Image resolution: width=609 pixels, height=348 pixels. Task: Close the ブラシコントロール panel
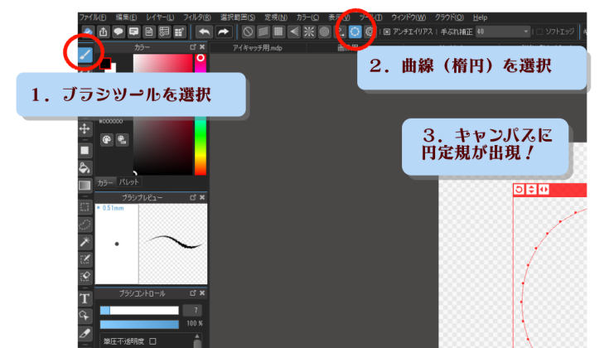(202, 293)
